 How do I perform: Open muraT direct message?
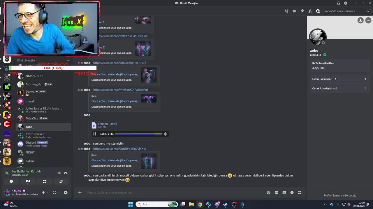point(43,101)
